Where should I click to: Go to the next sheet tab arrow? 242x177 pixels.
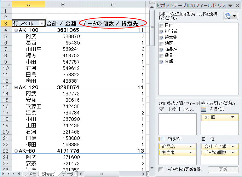[13, 174]
